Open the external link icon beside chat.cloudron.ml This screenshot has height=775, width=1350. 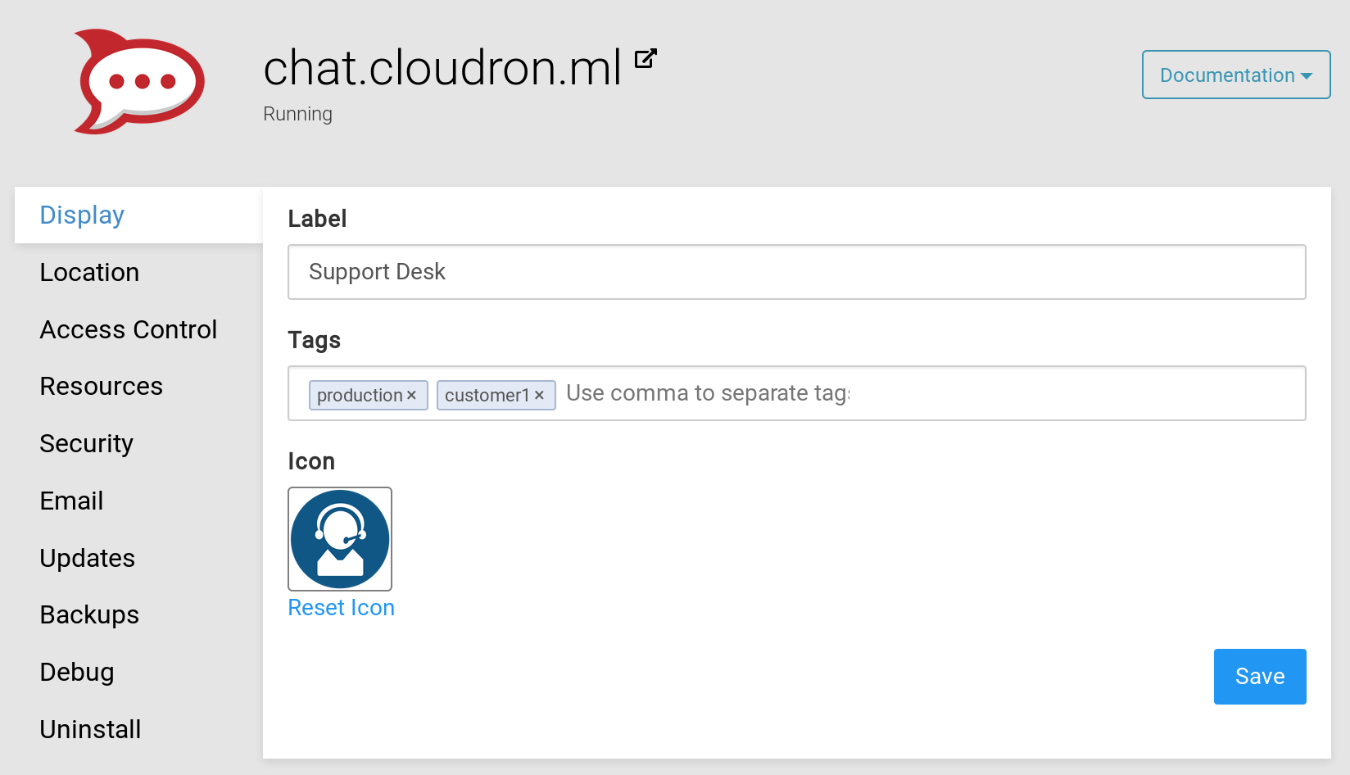646,59
